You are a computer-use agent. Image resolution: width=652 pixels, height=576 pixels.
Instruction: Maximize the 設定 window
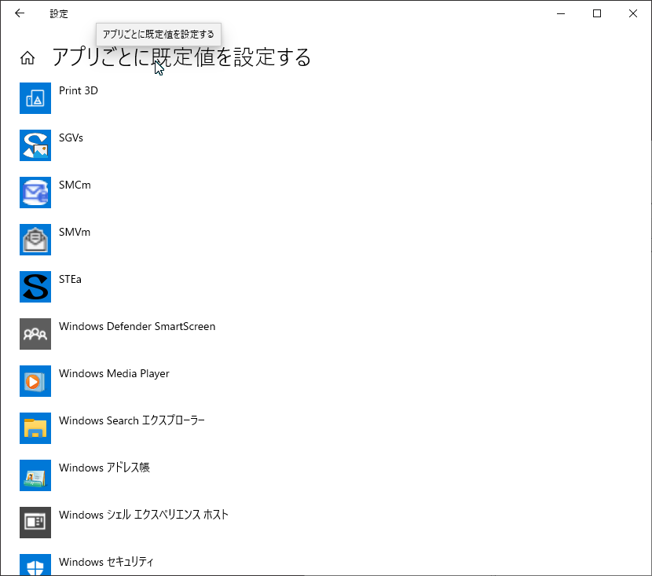597,13
